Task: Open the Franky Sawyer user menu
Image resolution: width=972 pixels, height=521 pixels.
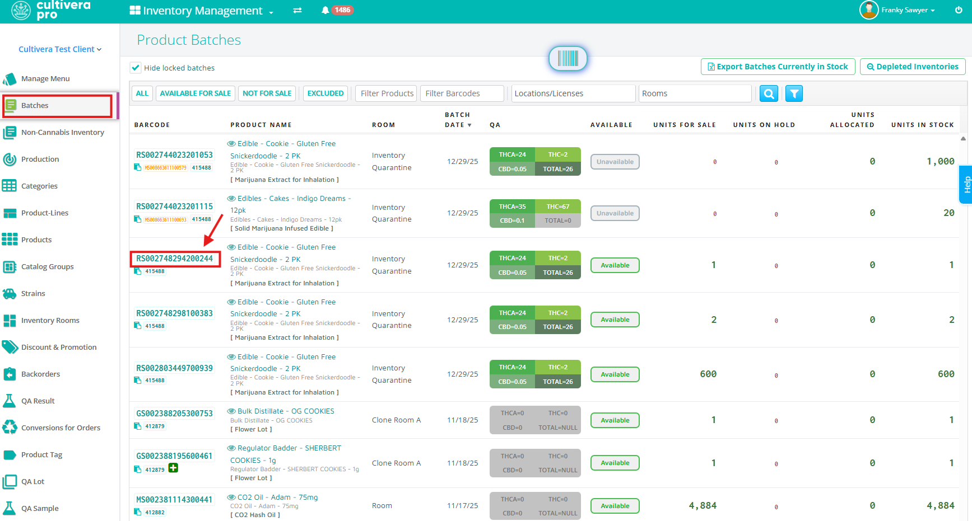Action: [x=907, y=10]
